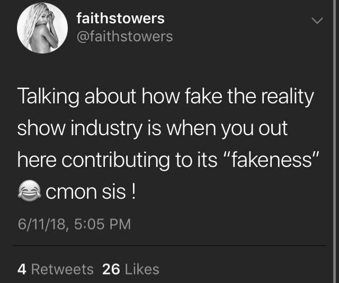Select the number 4 retweet count
The image size is (339, 283).
pyautogui.click(x=22, y=269)
